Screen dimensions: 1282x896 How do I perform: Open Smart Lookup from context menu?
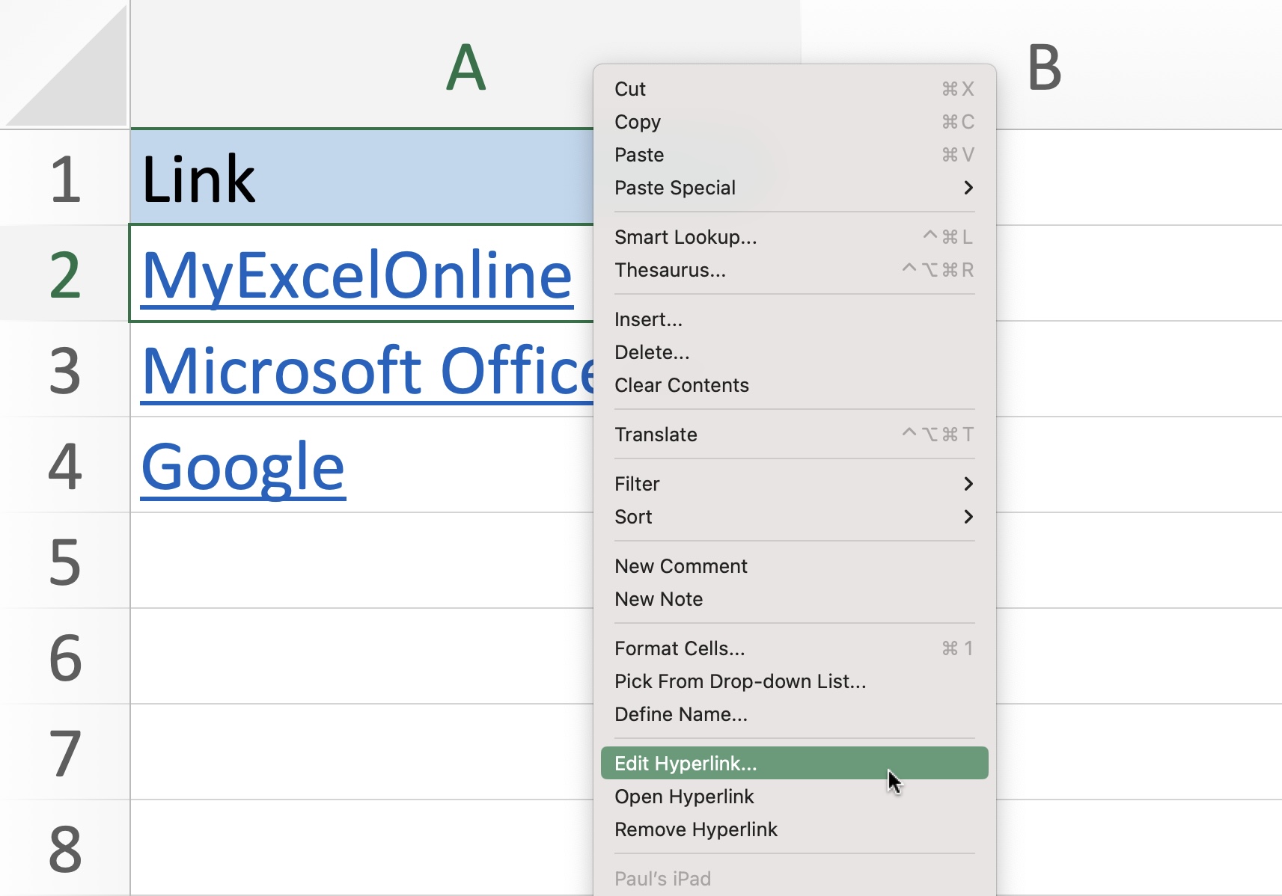pos(794,237)
